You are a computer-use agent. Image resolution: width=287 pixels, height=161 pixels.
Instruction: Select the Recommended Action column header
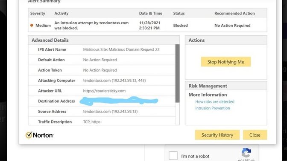pyautogui.click(x=234, y=13)
